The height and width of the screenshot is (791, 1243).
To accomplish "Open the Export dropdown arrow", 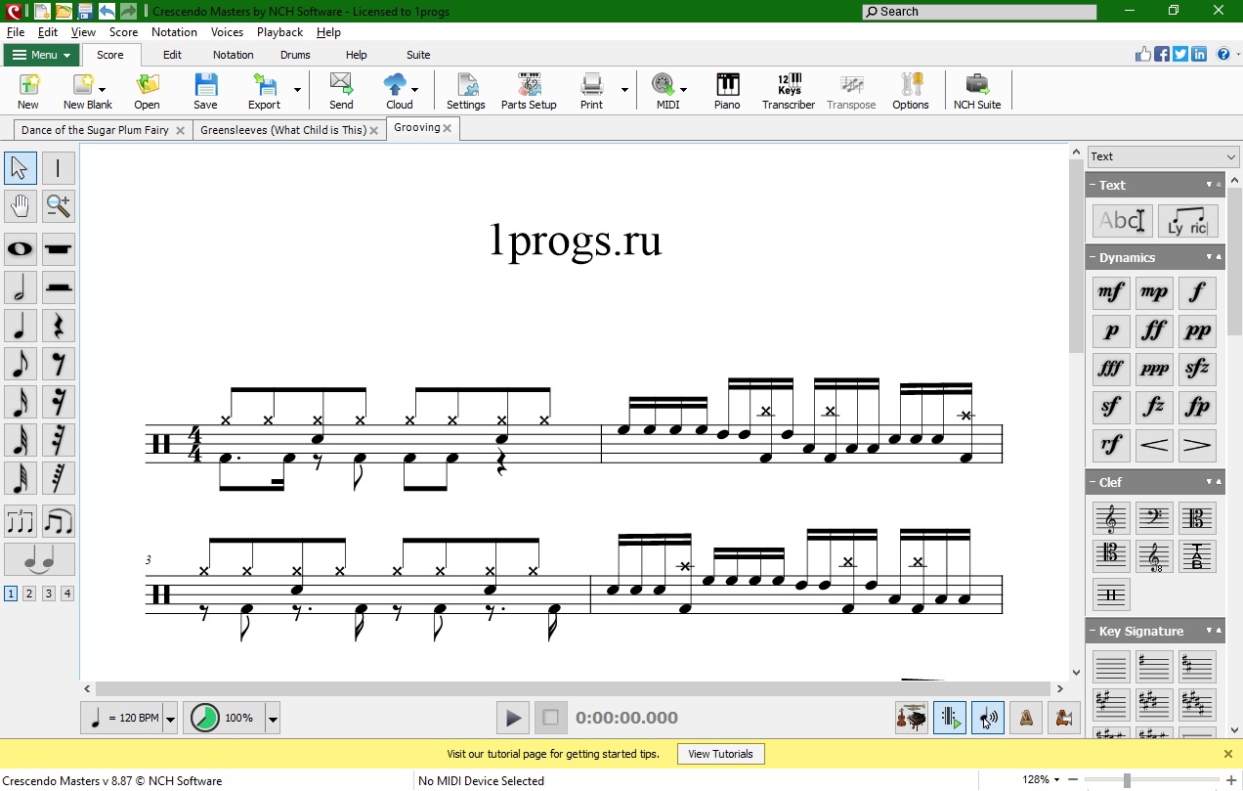I will (x=298, y=90).
